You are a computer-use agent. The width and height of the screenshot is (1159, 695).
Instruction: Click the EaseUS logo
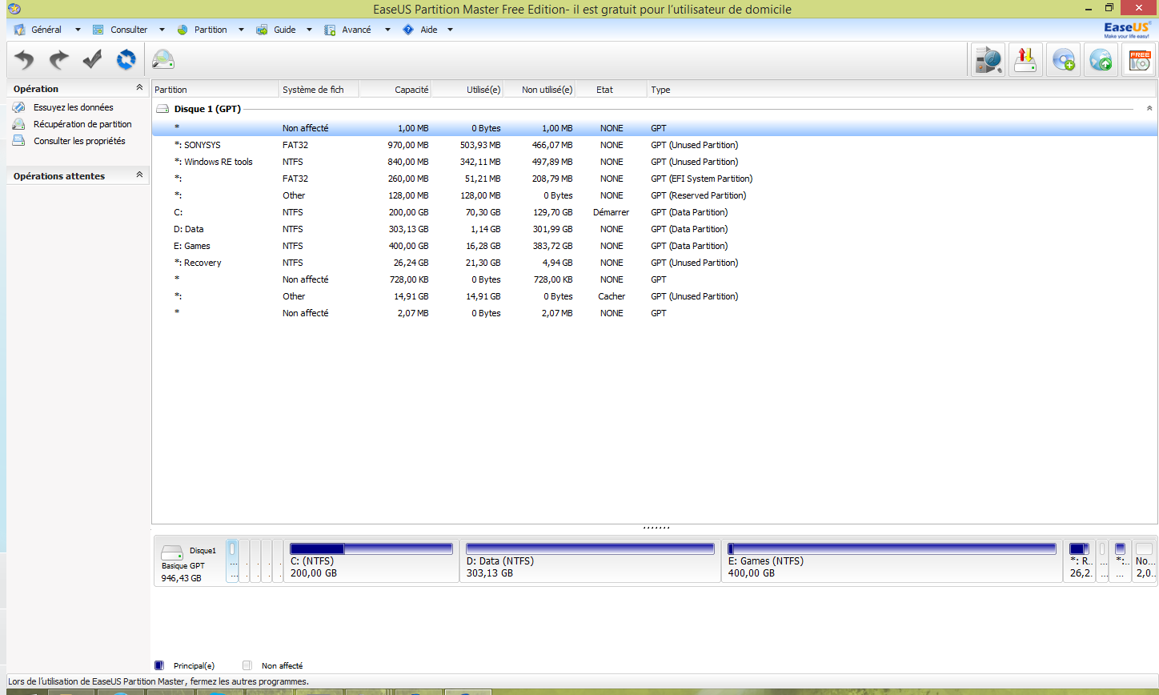pyautogui.click(x=1127, y=30)
